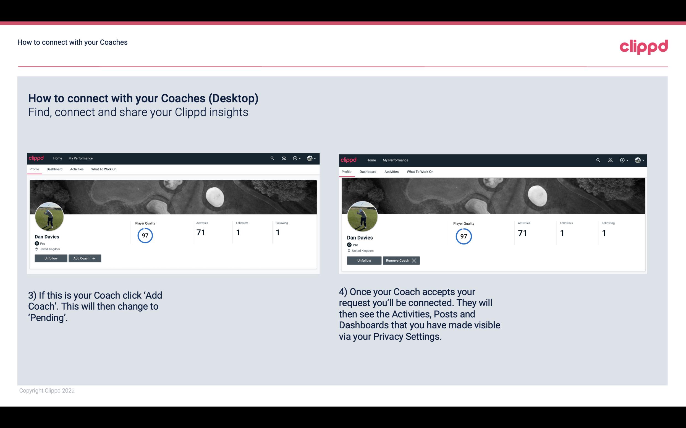This screenshot has width=686, height=428.
Task: Click 'Unfollow' button in right screenshot
Action: (x=364, y=260)
